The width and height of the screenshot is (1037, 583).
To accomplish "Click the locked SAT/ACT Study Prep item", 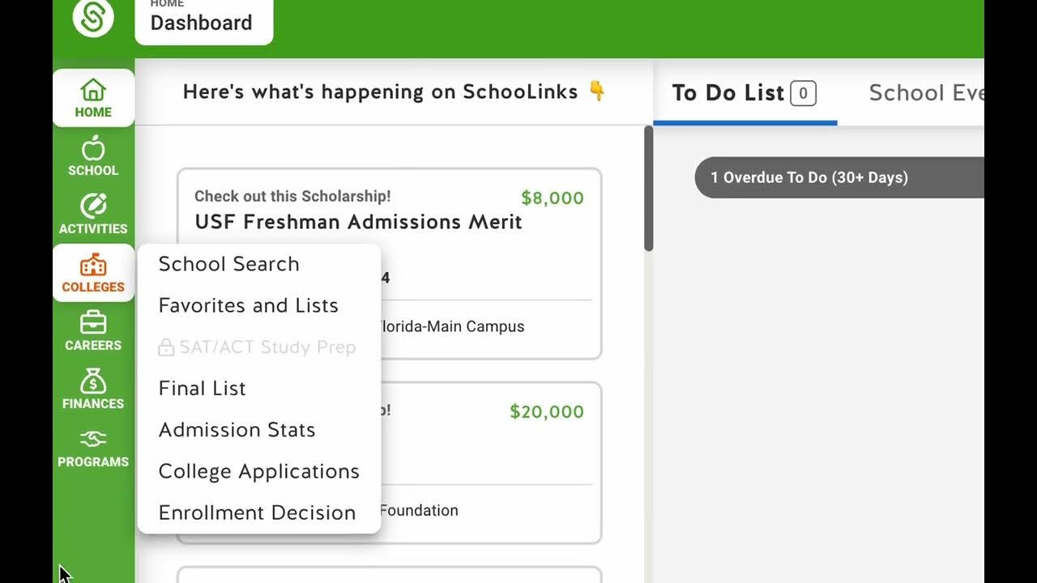I will 257,347.
